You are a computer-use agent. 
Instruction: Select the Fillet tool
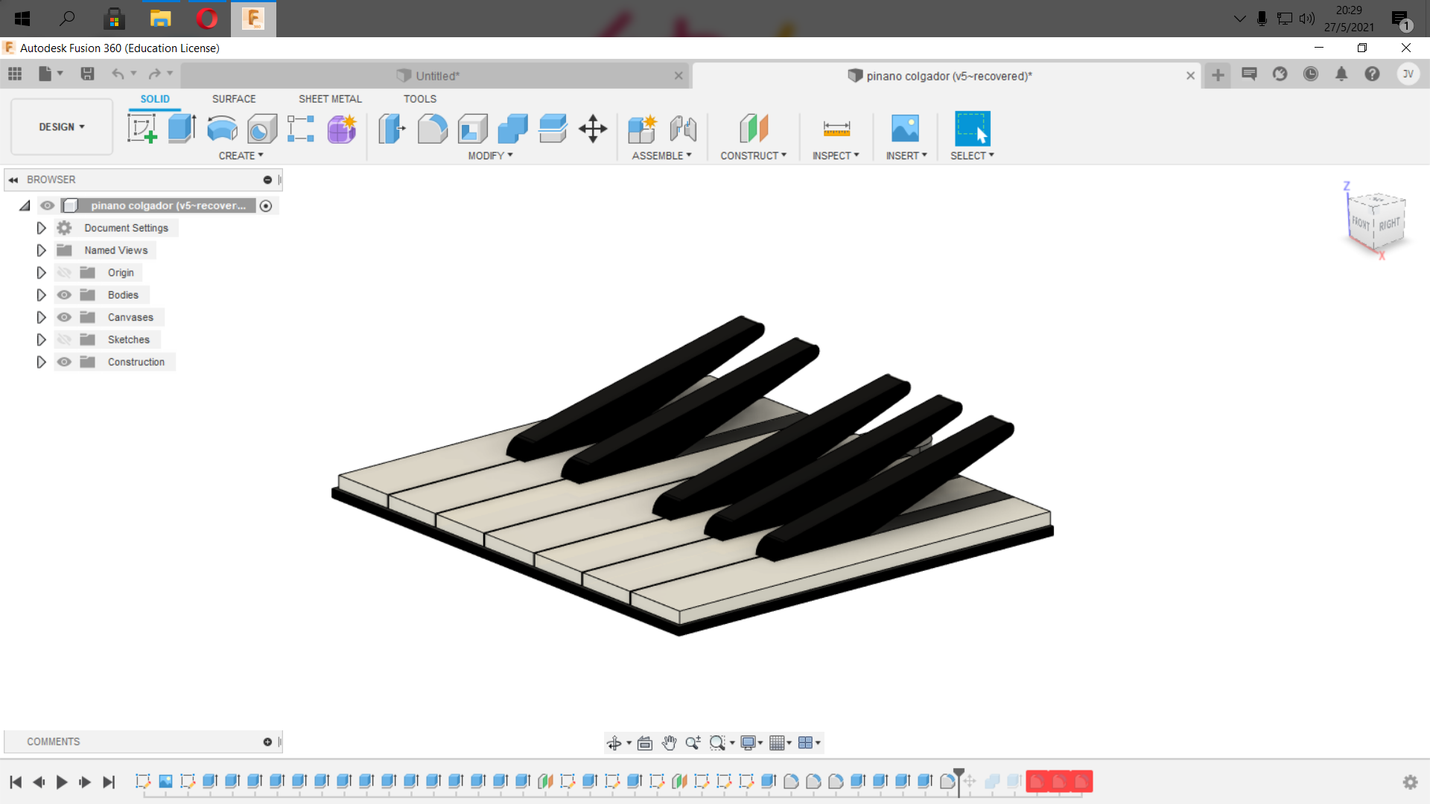(x=432, y=128)
